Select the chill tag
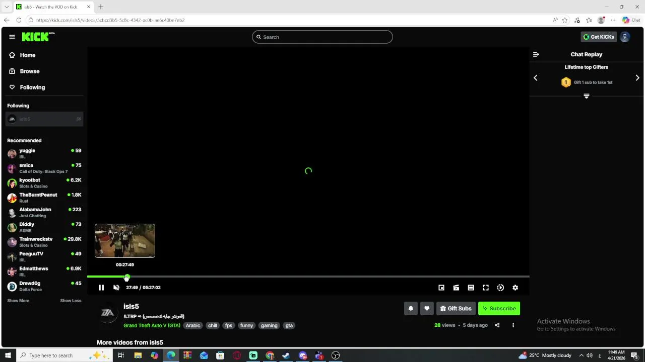The height and width of the screenshot is (362, 645). (213, 326)
